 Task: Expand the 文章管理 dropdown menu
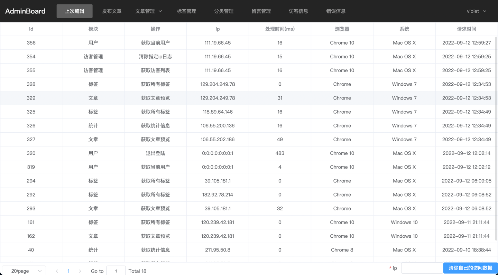pyautogui.click(x=149, y=11)
